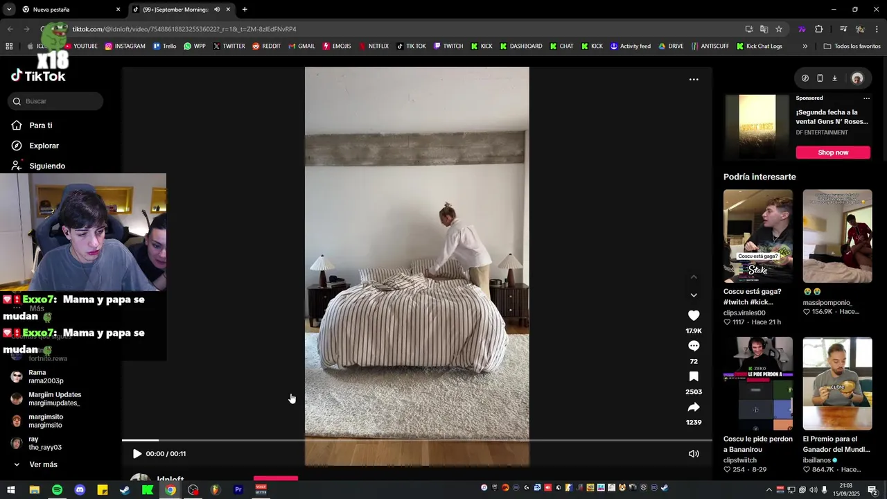Go to next video arrow
This screenshot has height=499, width=887.
(694, 295)
